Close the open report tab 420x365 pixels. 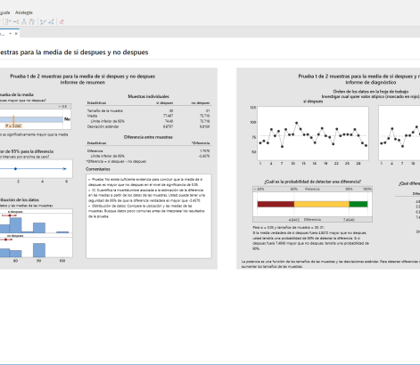point(16,34)
